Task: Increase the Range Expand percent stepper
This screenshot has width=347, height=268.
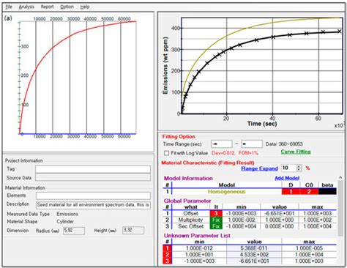Action: click(299, 166)
